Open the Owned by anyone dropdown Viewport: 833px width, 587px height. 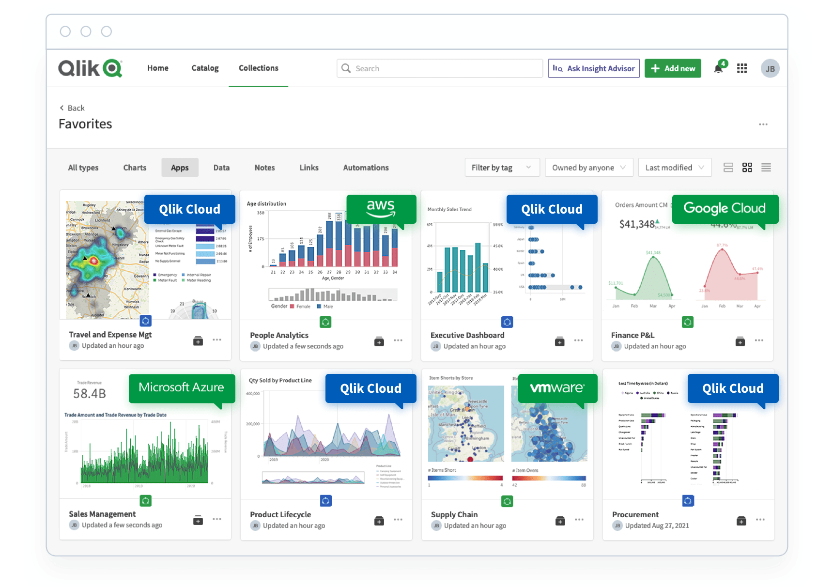pos(589,168)
